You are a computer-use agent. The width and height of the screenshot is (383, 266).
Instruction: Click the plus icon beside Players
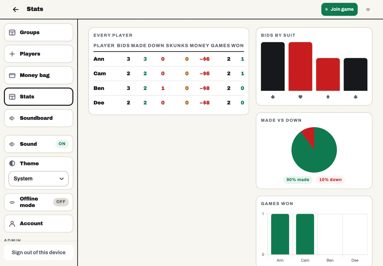(x=12, y=54)
